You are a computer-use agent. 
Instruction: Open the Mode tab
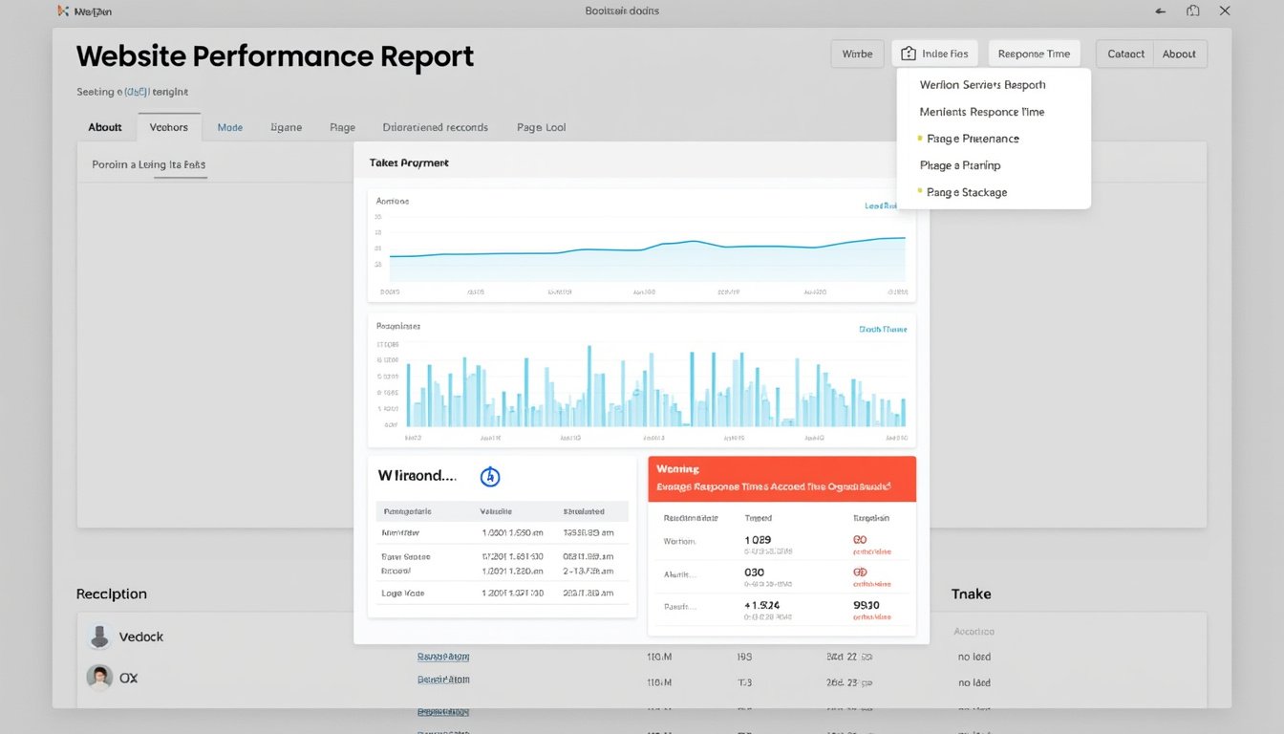coord(230,127)
